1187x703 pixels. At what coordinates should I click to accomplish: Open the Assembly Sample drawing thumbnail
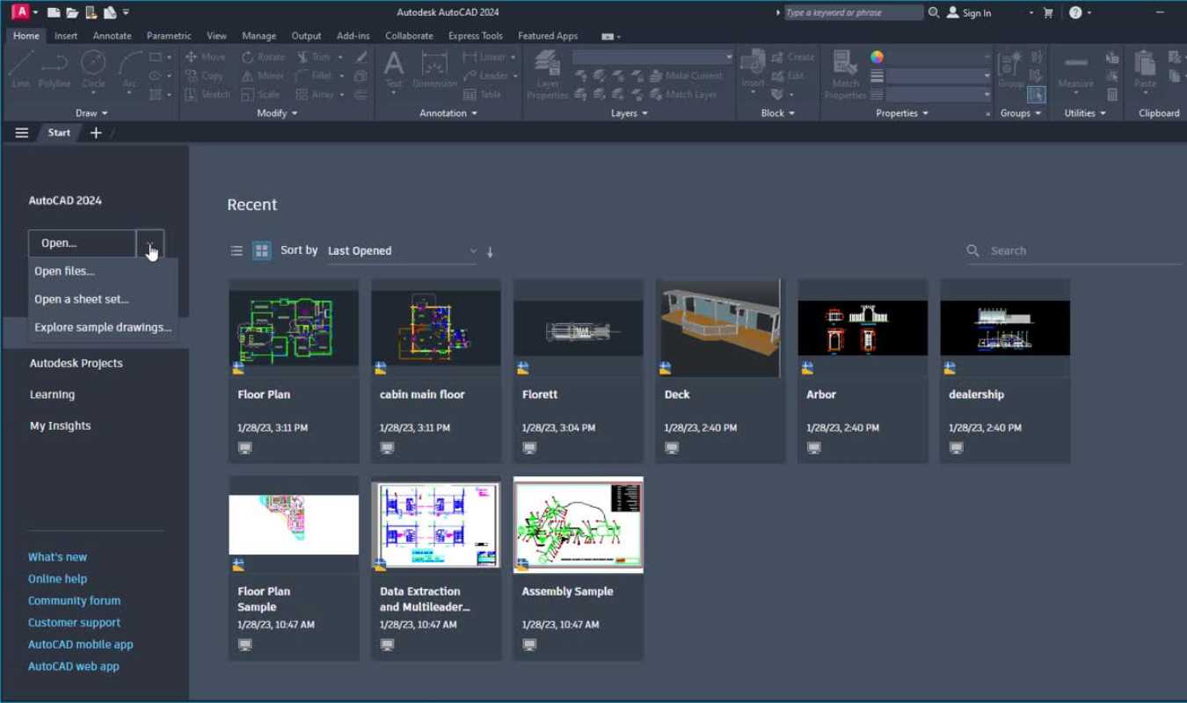(x=578, y=525)
